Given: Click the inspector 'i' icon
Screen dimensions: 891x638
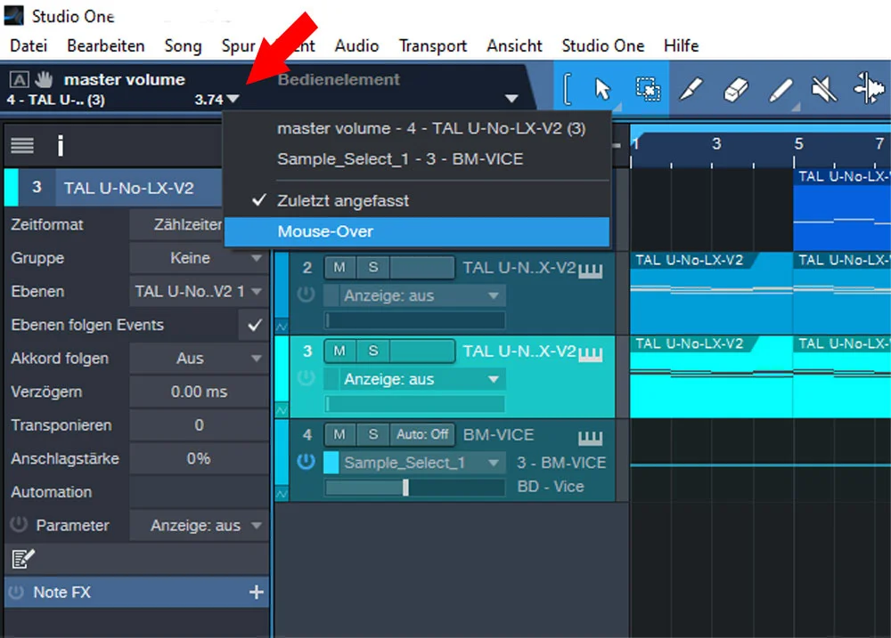Looking at the screenshot, I should 61,146.
